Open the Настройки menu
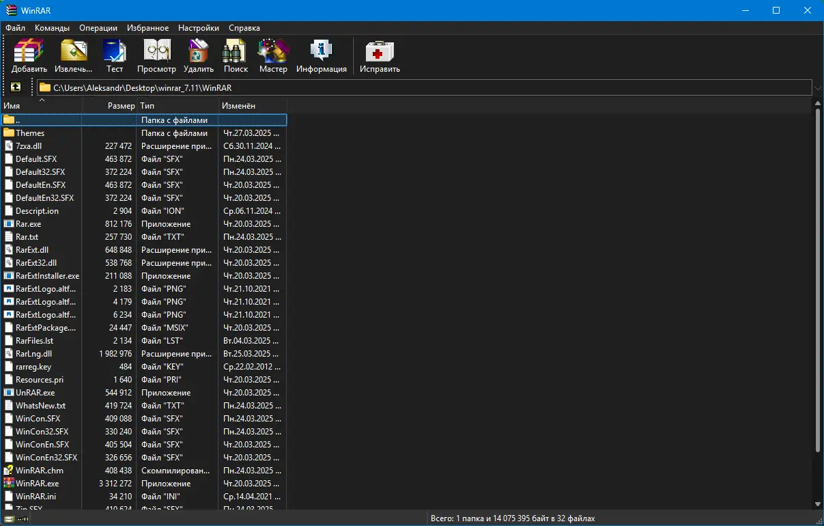This screenshot has height=526, width=824. (x=199, y=28)
